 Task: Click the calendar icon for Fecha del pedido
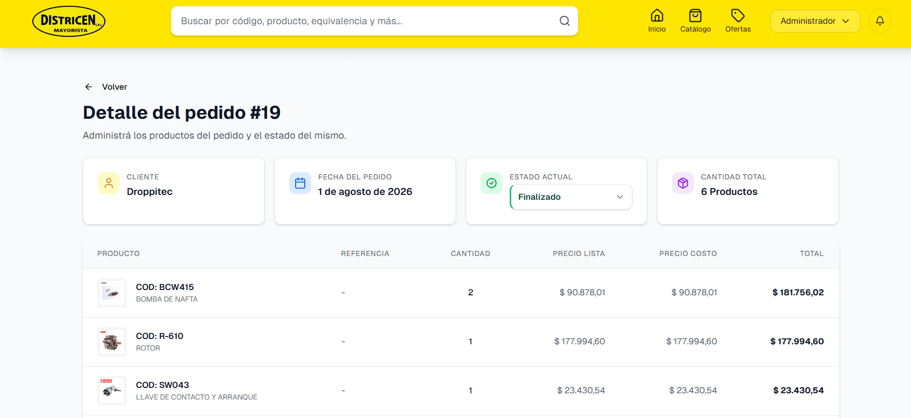300,183
